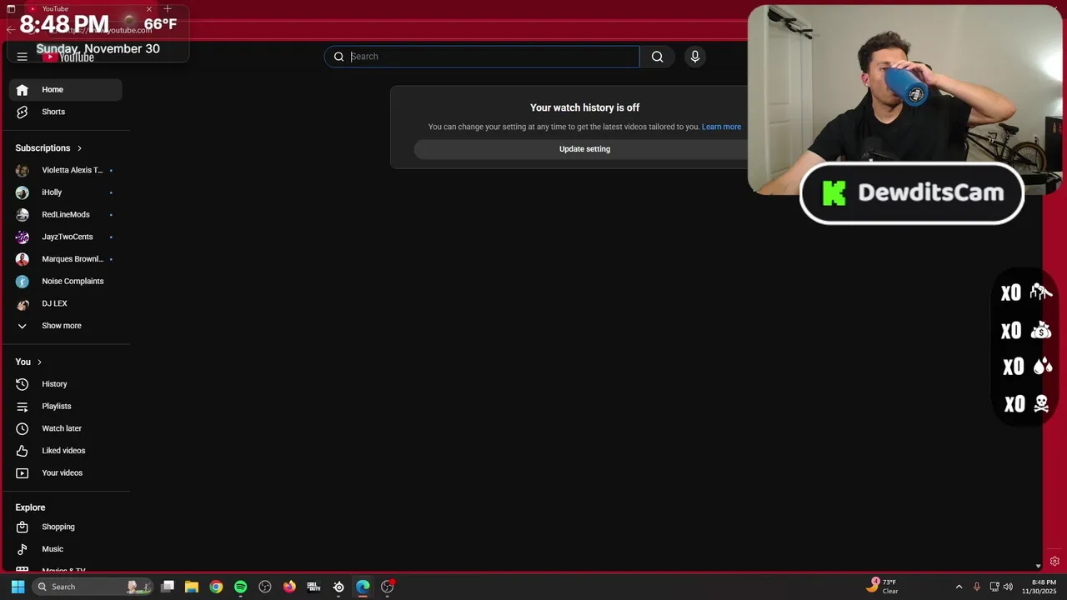The height and width of the screenshot is (600, 1067).
Task: Click the 'Watch later' text label
Action: (x=62, y=428)
